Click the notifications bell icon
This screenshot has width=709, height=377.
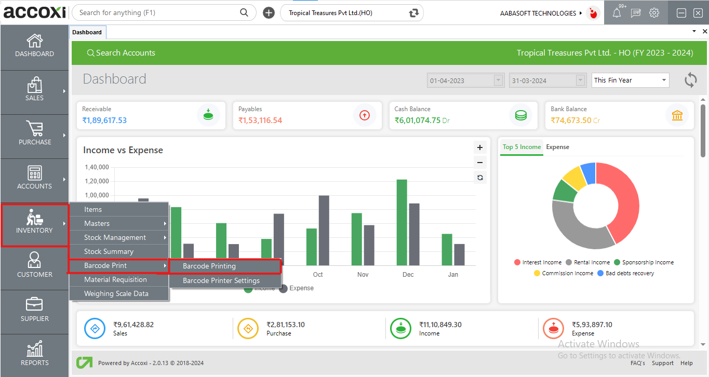click(617, 14)
